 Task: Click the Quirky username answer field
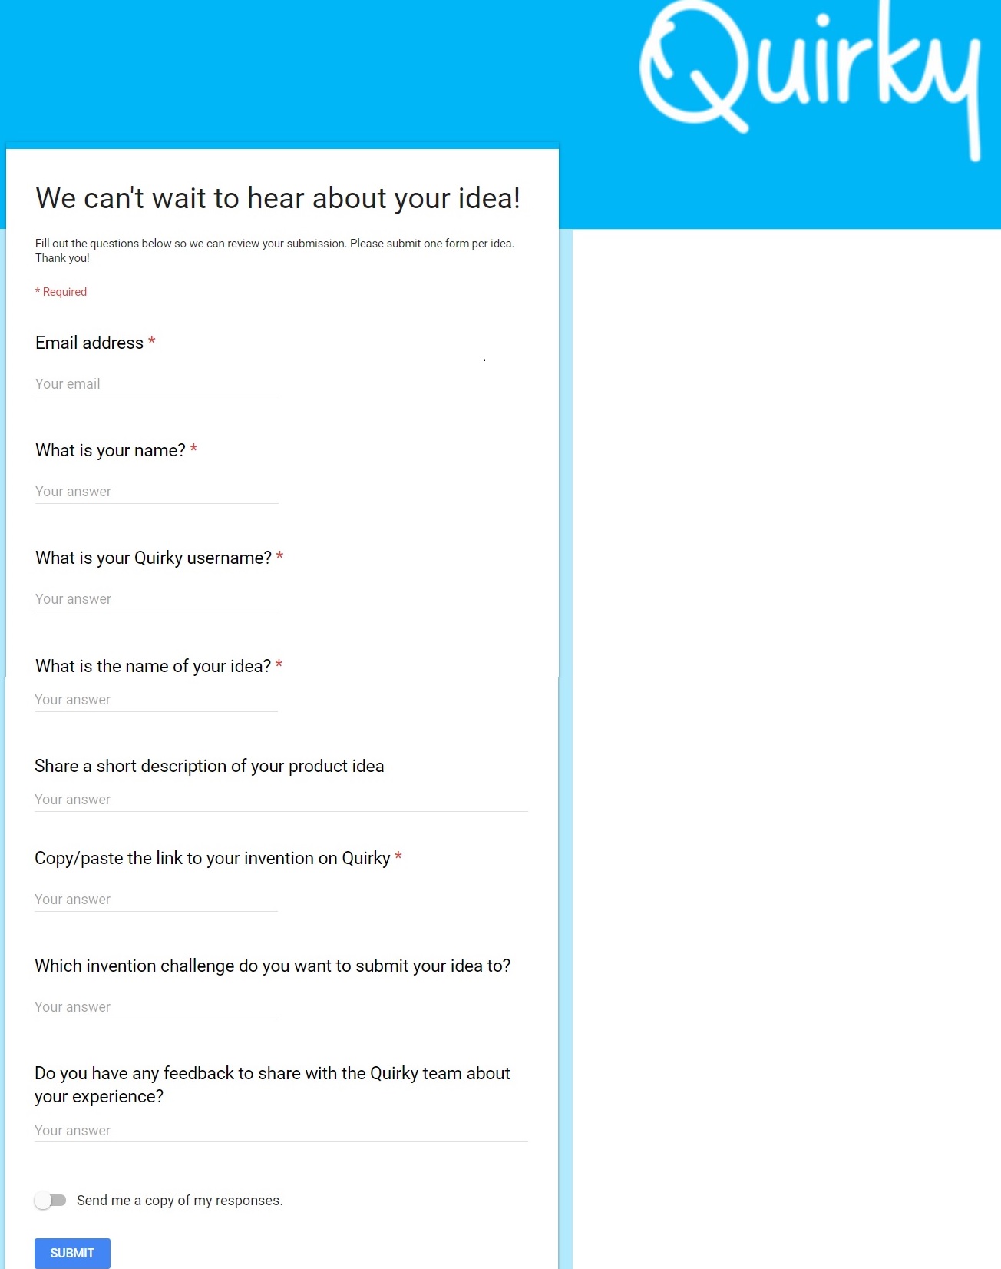click(x=157, y=599)
